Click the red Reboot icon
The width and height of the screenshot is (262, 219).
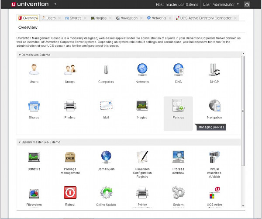pos(70,193)
